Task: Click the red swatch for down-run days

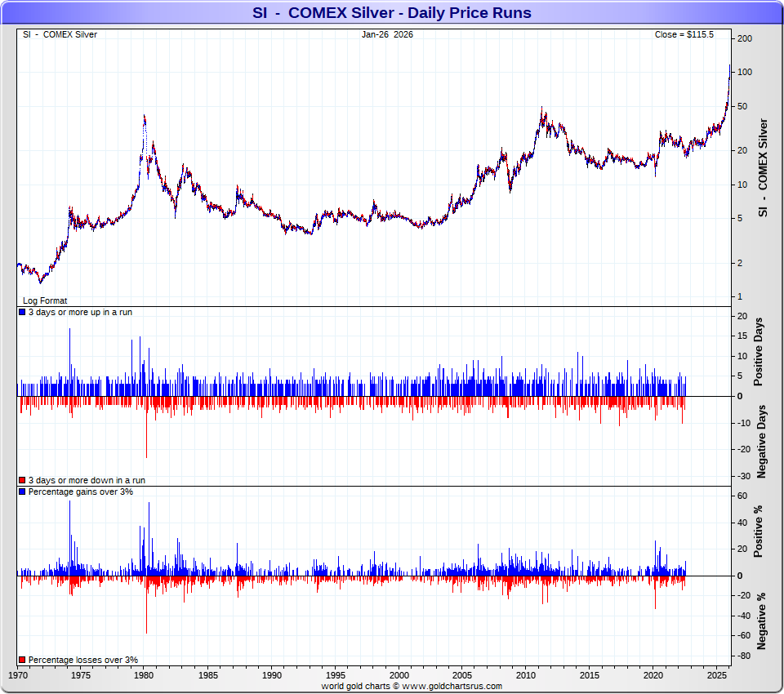Action: (x=22, y=481)
